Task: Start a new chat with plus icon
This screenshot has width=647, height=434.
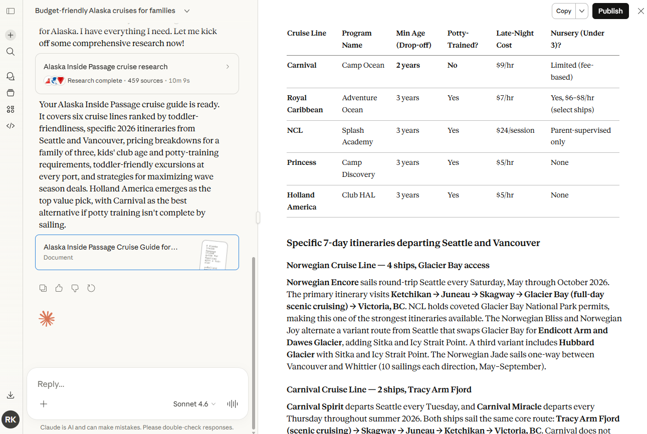Action: (11, 35)
